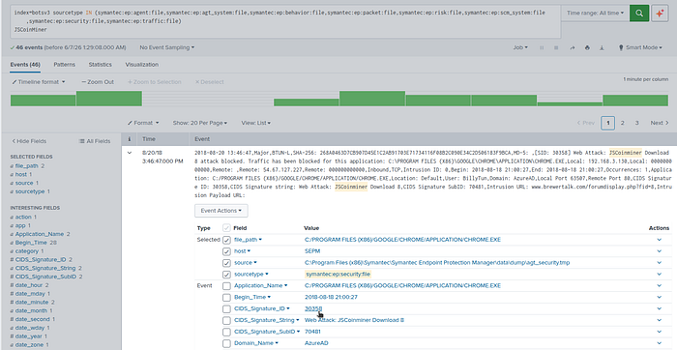This screenshot has width=677, height=350.
Task: Open actions chevron for Begin_Time field
Action: point(659,298)
